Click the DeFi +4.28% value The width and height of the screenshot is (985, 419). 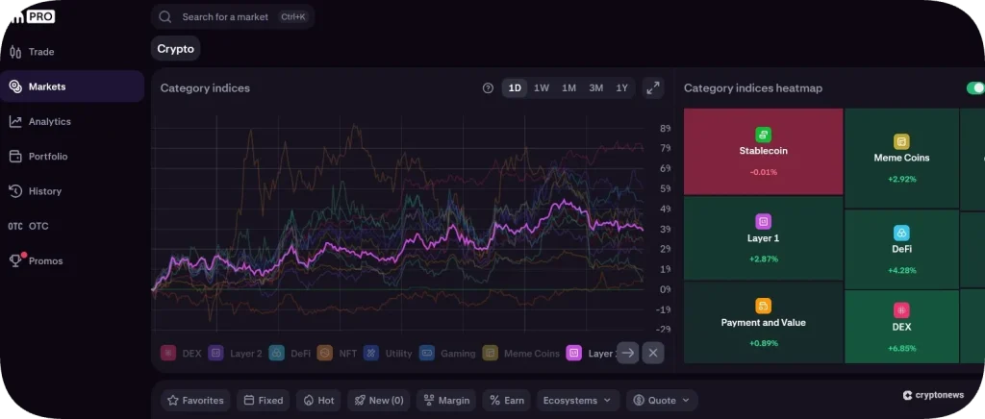pos(901,270)
